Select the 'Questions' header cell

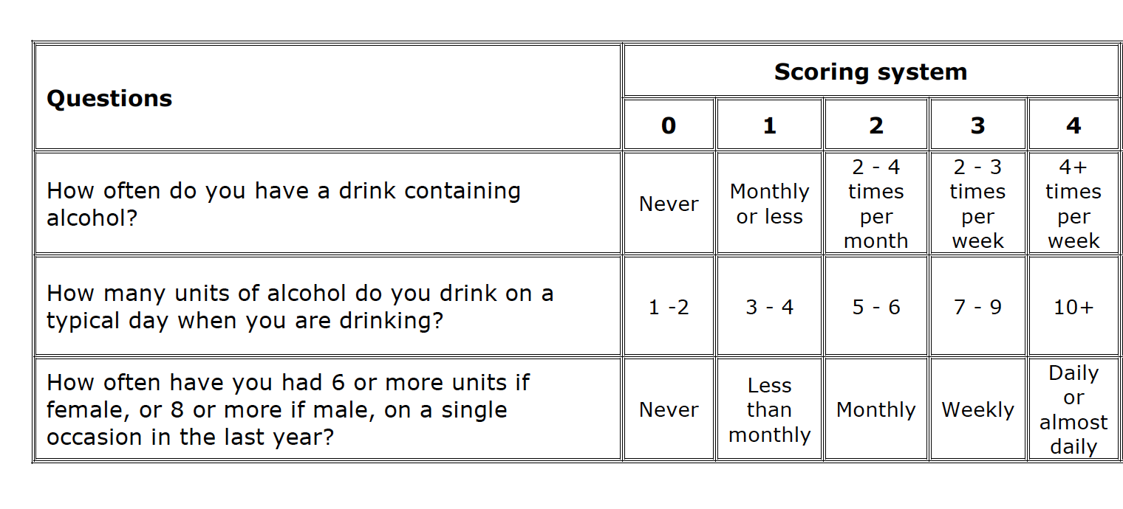(327, 97)
